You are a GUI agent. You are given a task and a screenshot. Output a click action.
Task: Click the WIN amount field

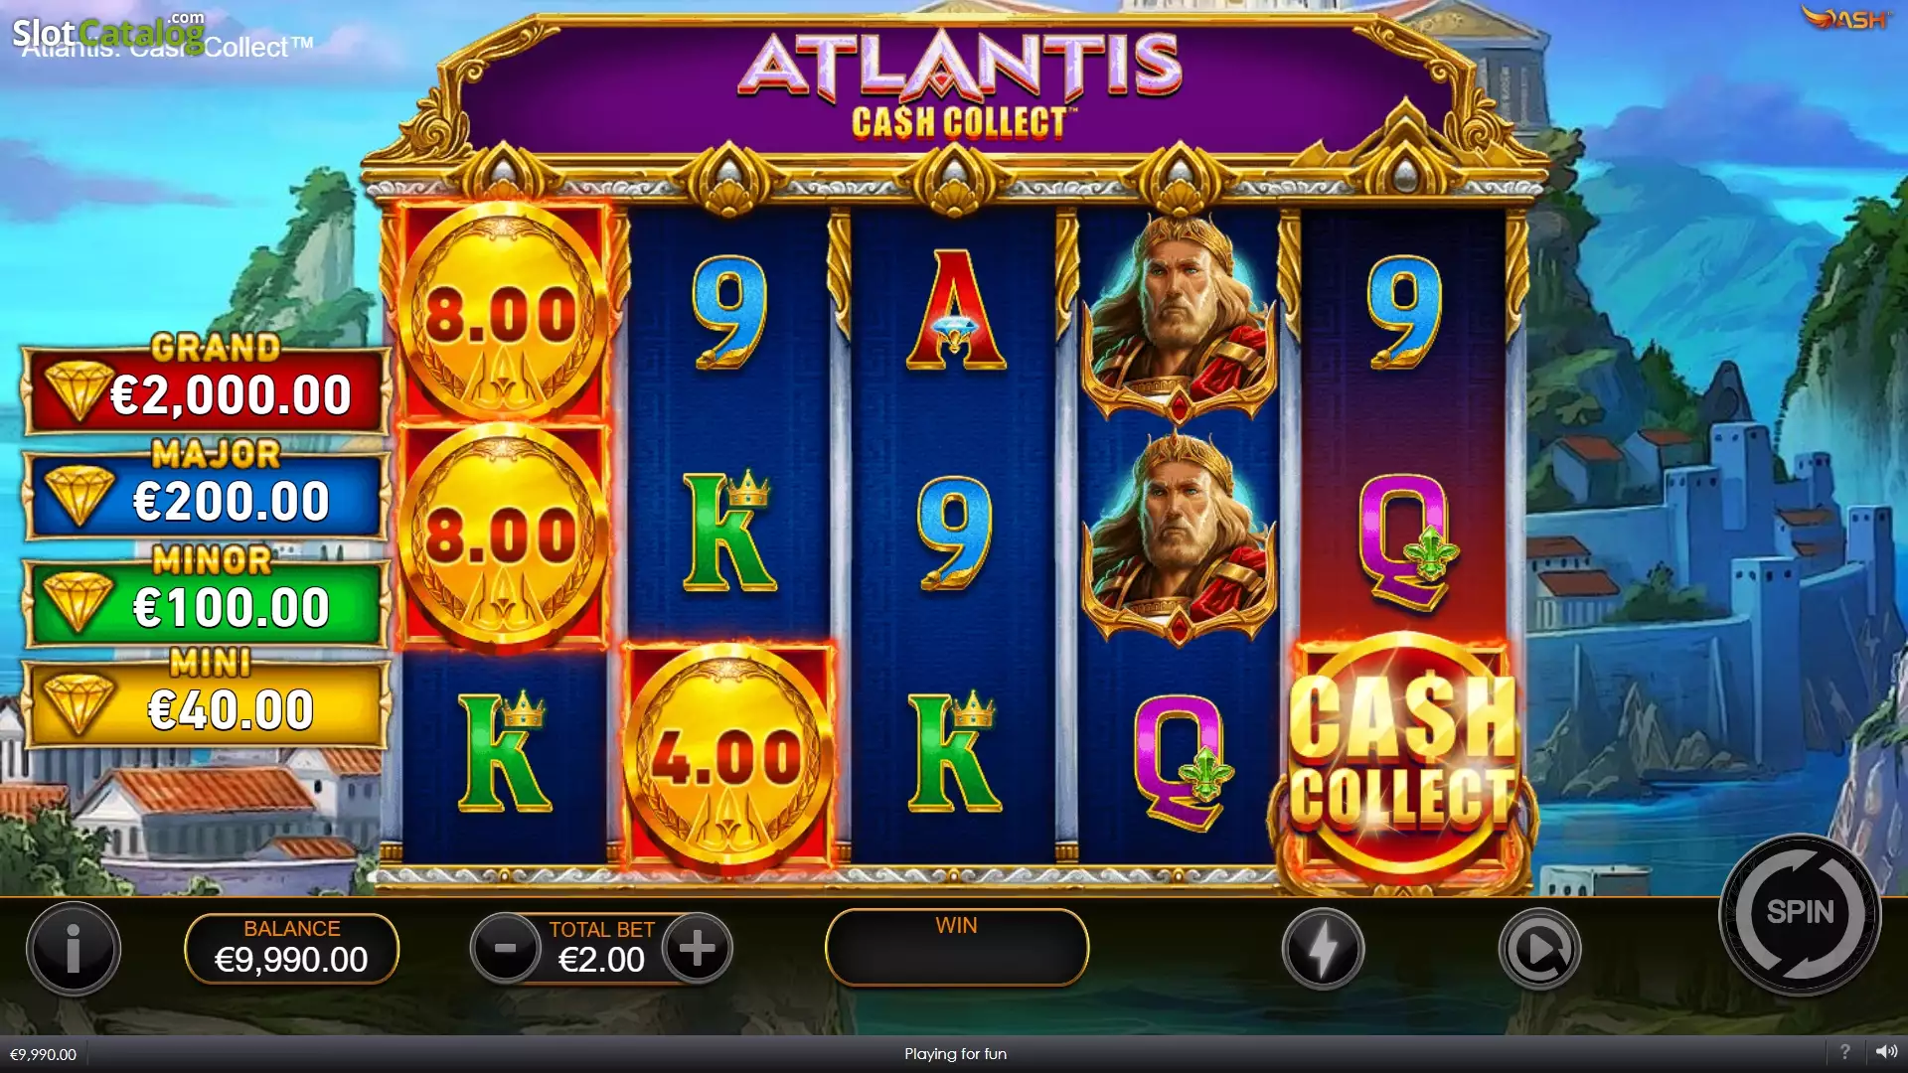956,947
